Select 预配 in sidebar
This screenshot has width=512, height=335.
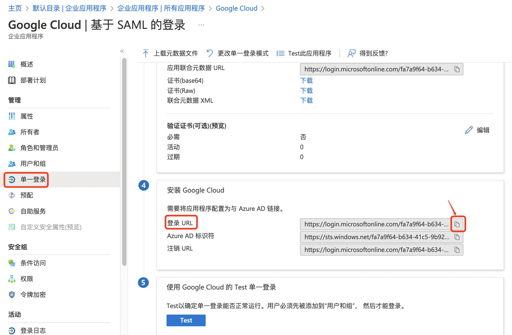tap(27, 195)
